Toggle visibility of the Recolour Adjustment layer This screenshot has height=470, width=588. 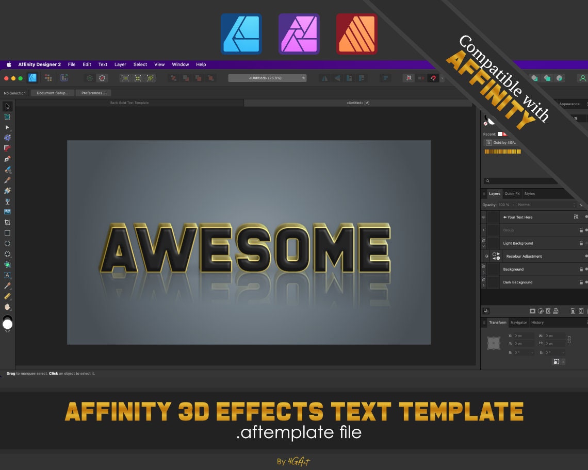tap(586, 256)
